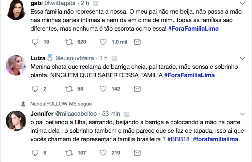Expand the options menu on Luiza's tweet
Viewport: 252px width, 162px height.
(x=242, y=58)
